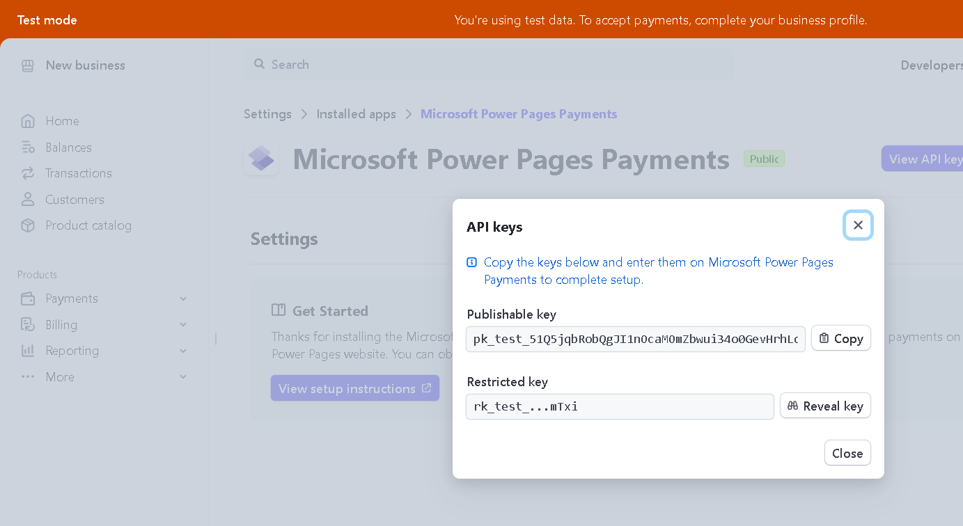Click the Customers person icon
This screenshot has height=526, width=963.
pos(28,200)
